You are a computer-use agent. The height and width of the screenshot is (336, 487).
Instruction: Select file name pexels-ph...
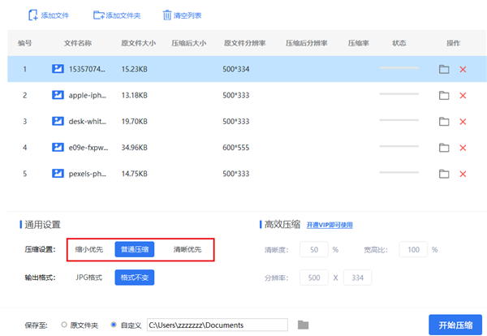click(88, 174)
